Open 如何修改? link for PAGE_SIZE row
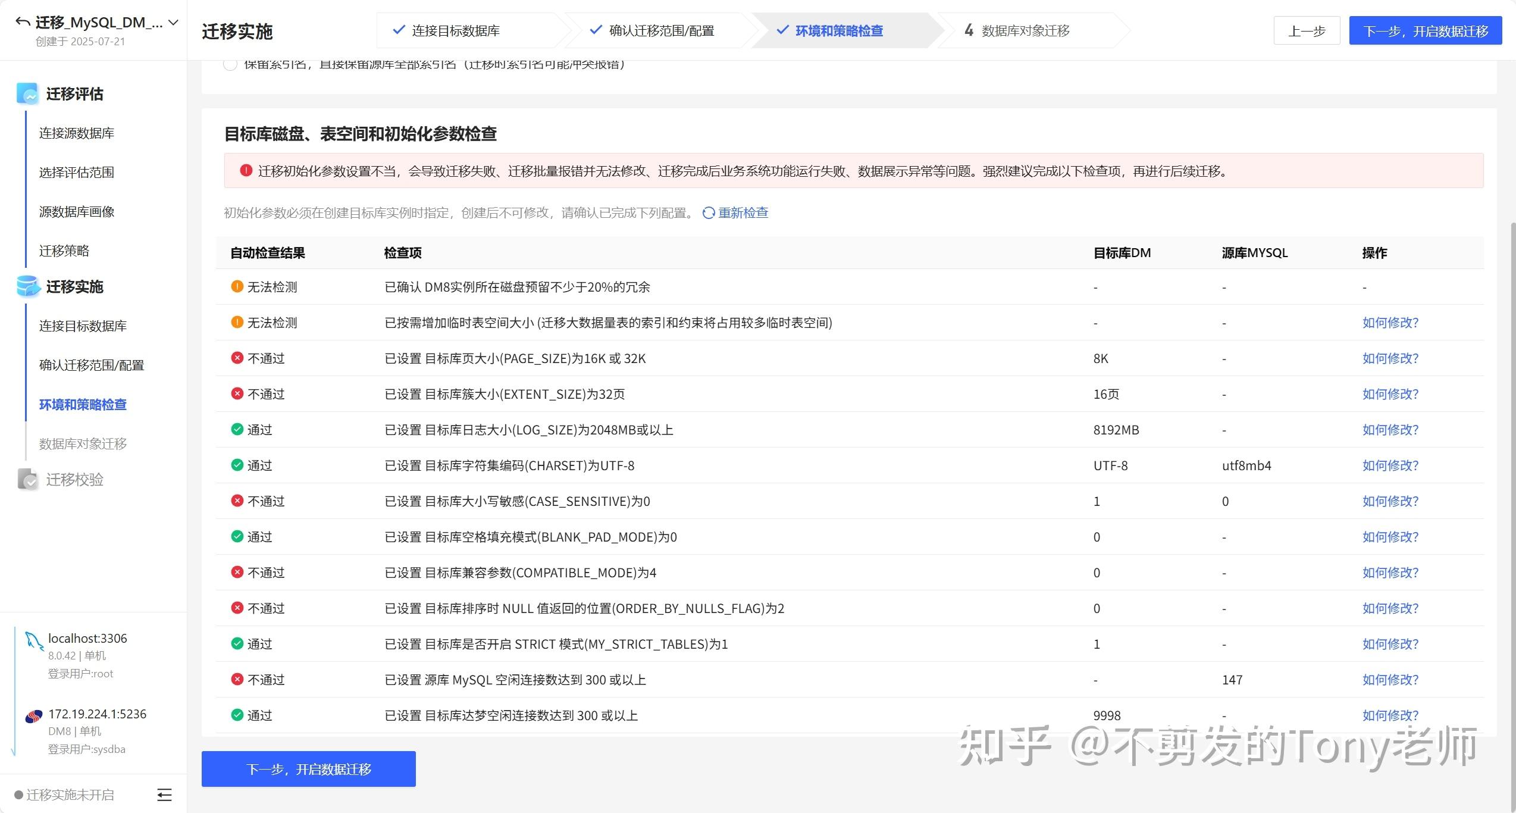 (1390, 358)
